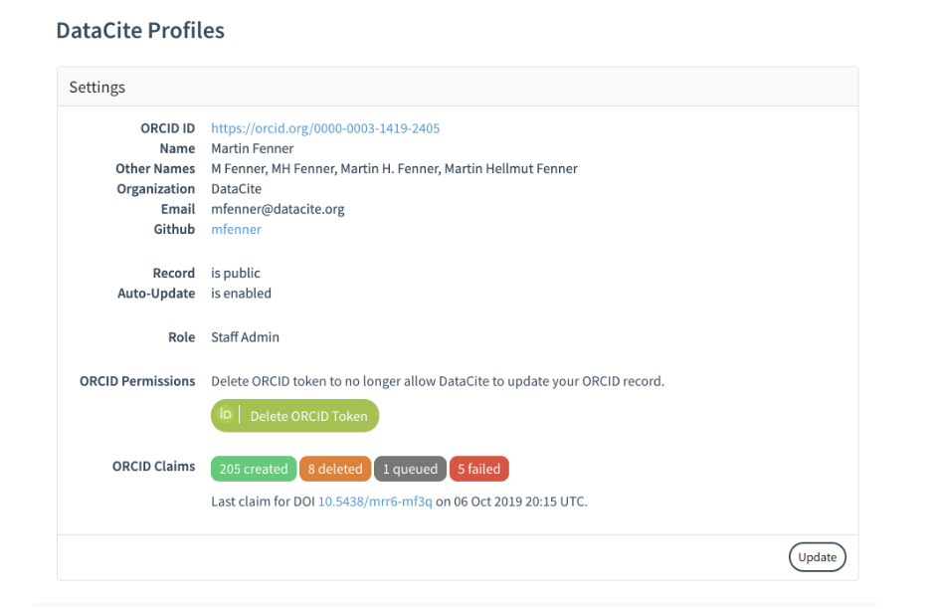
Task: Click the Record status 'is public'
Action: tap(236, 273)
